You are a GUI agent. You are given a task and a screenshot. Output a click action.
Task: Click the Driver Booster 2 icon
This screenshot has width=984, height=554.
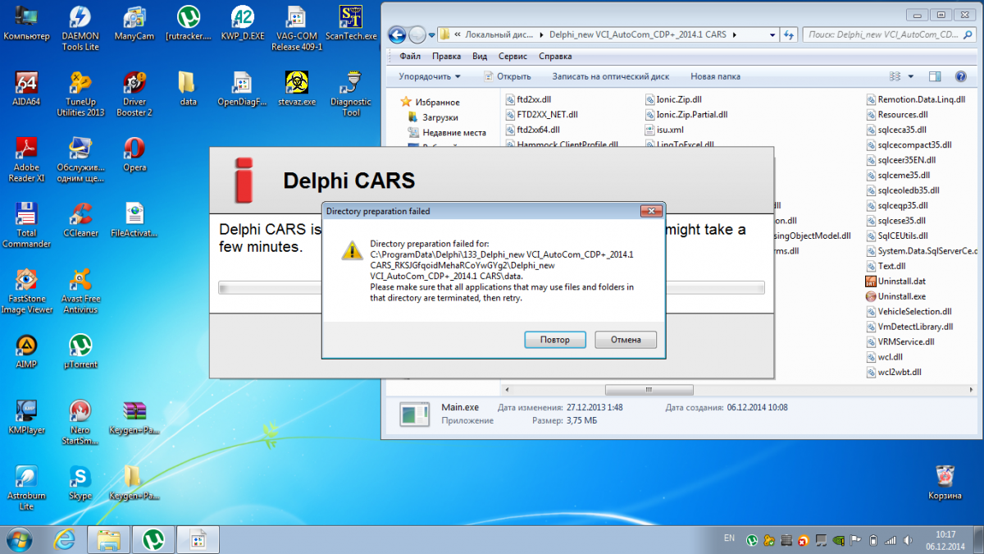point(134,94)
